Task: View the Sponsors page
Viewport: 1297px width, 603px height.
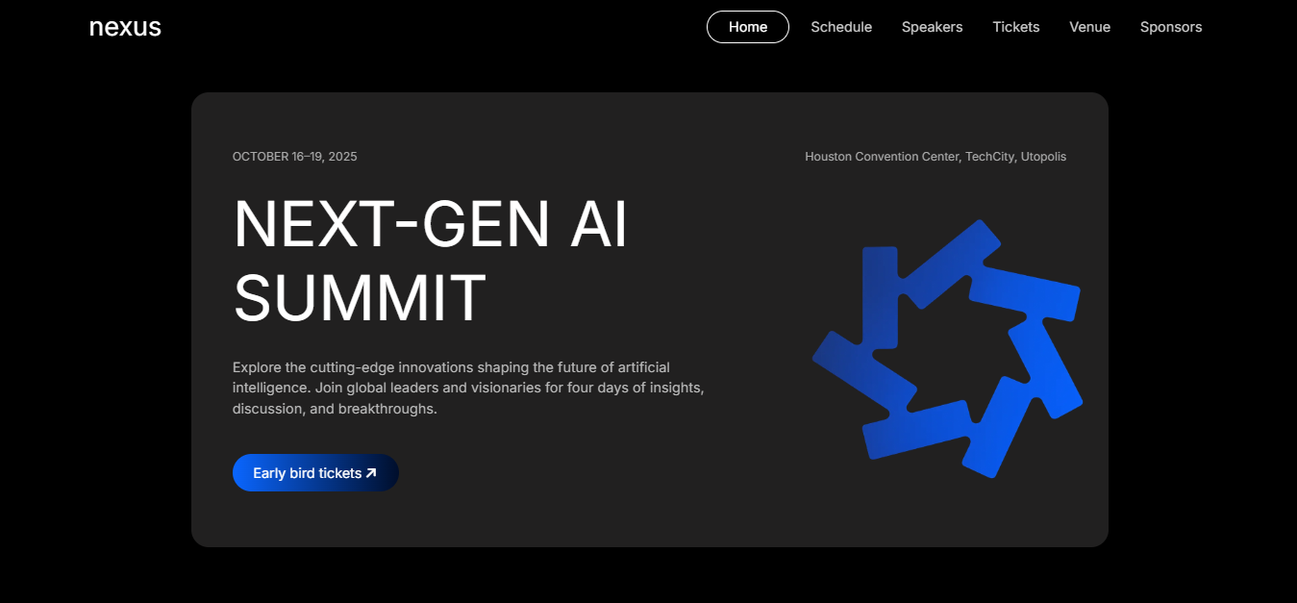Action: tap(1171, 27)
